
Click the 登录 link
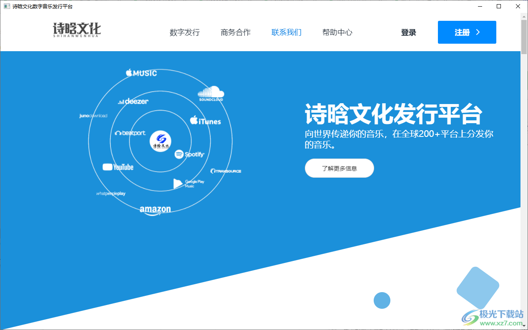coord(408,32)
